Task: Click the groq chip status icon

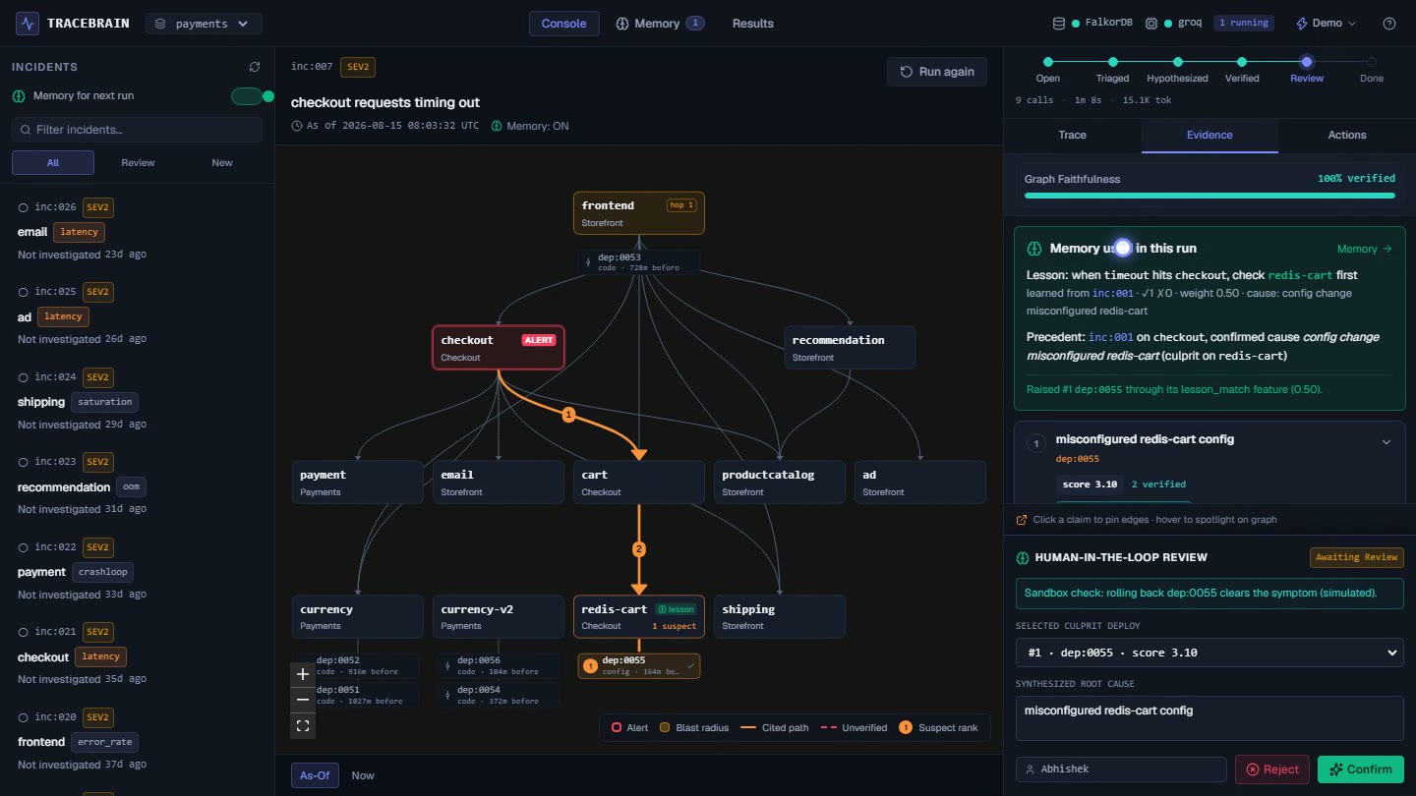Action: click(x=1151, y=23)
